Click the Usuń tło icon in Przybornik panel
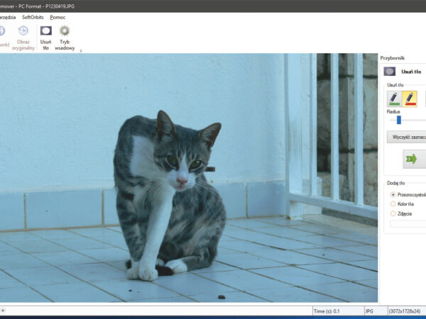Viewport: 426px width, 319px height. pyautogui.click(x=390, y=71)
